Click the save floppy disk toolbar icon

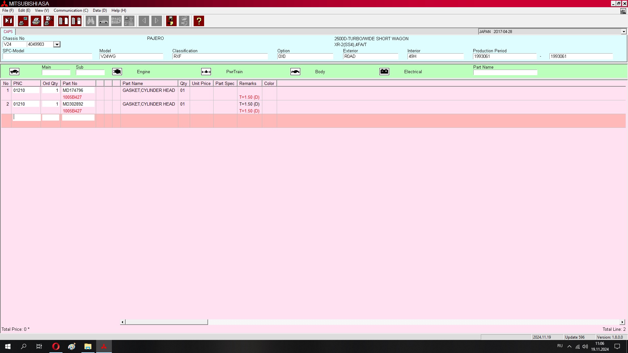tap(171, 21)
